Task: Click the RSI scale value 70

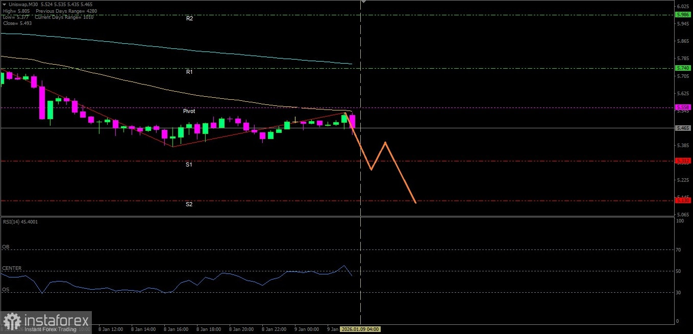Action: pyautogui.click(x=679, y=249)
